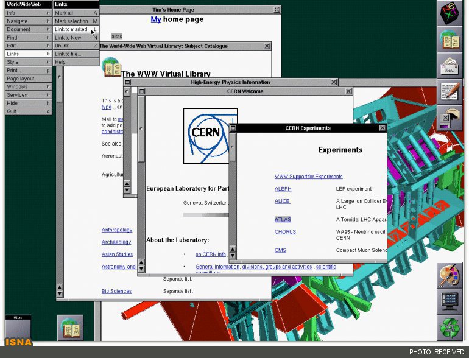Screen dimensions: 469x358
Task: Click the Terminal monitor dock icon
Action: [450, 301]
